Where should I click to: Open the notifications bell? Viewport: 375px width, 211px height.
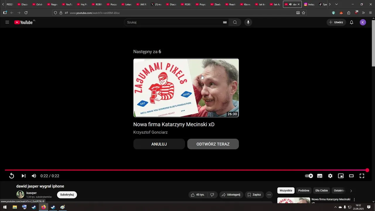tap(352, 22)
